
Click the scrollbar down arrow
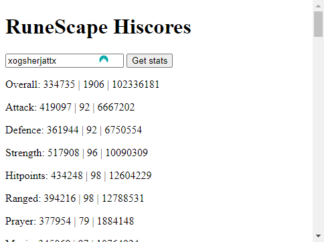[x=318, y=236]
